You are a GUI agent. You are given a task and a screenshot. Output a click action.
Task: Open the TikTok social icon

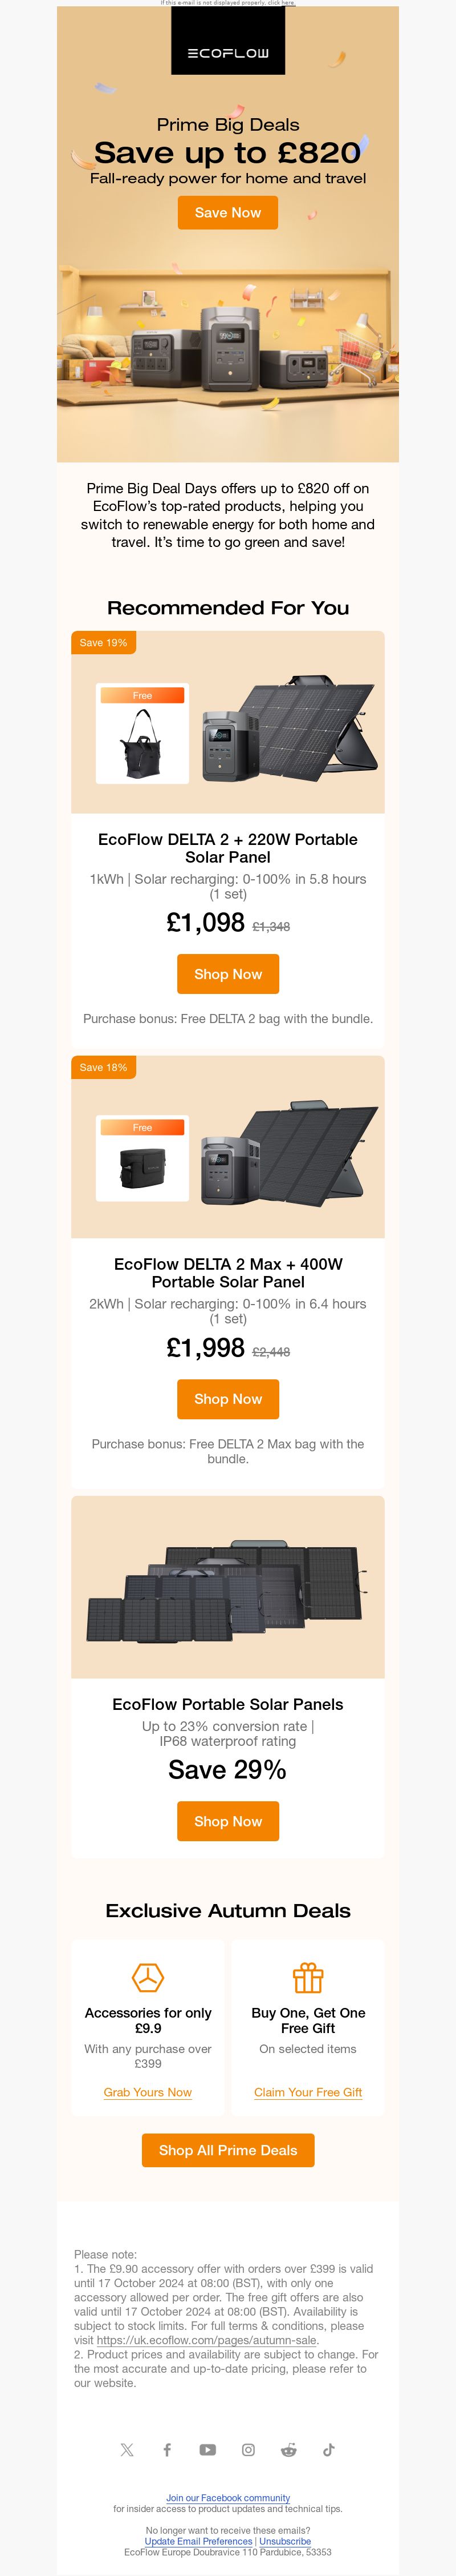pos(328,2449)
